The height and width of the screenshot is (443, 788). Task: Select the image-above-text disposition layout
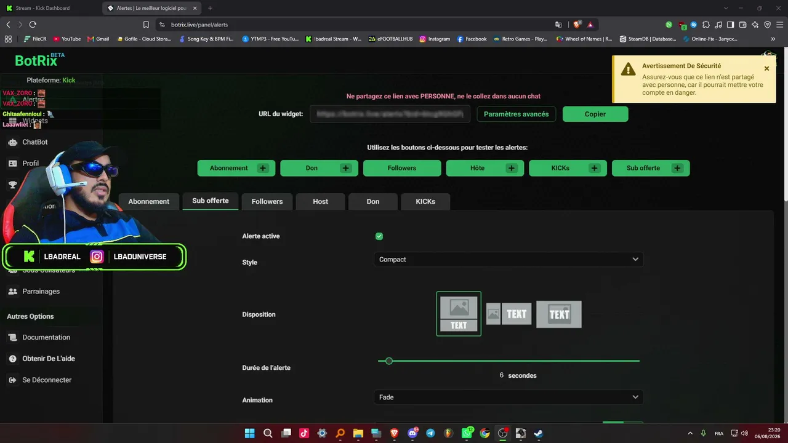click(x=459, y=314)
